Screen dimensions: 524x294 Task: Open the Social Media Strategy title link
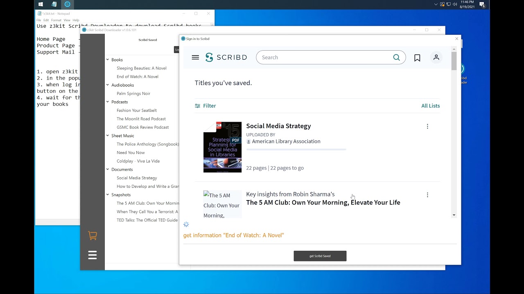click(278, 126)
